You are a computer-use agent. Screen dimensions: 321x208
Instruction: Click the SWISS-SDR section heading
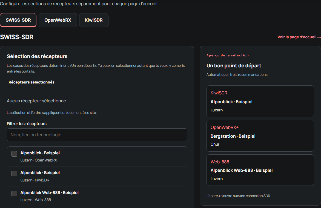click(17, 37)
